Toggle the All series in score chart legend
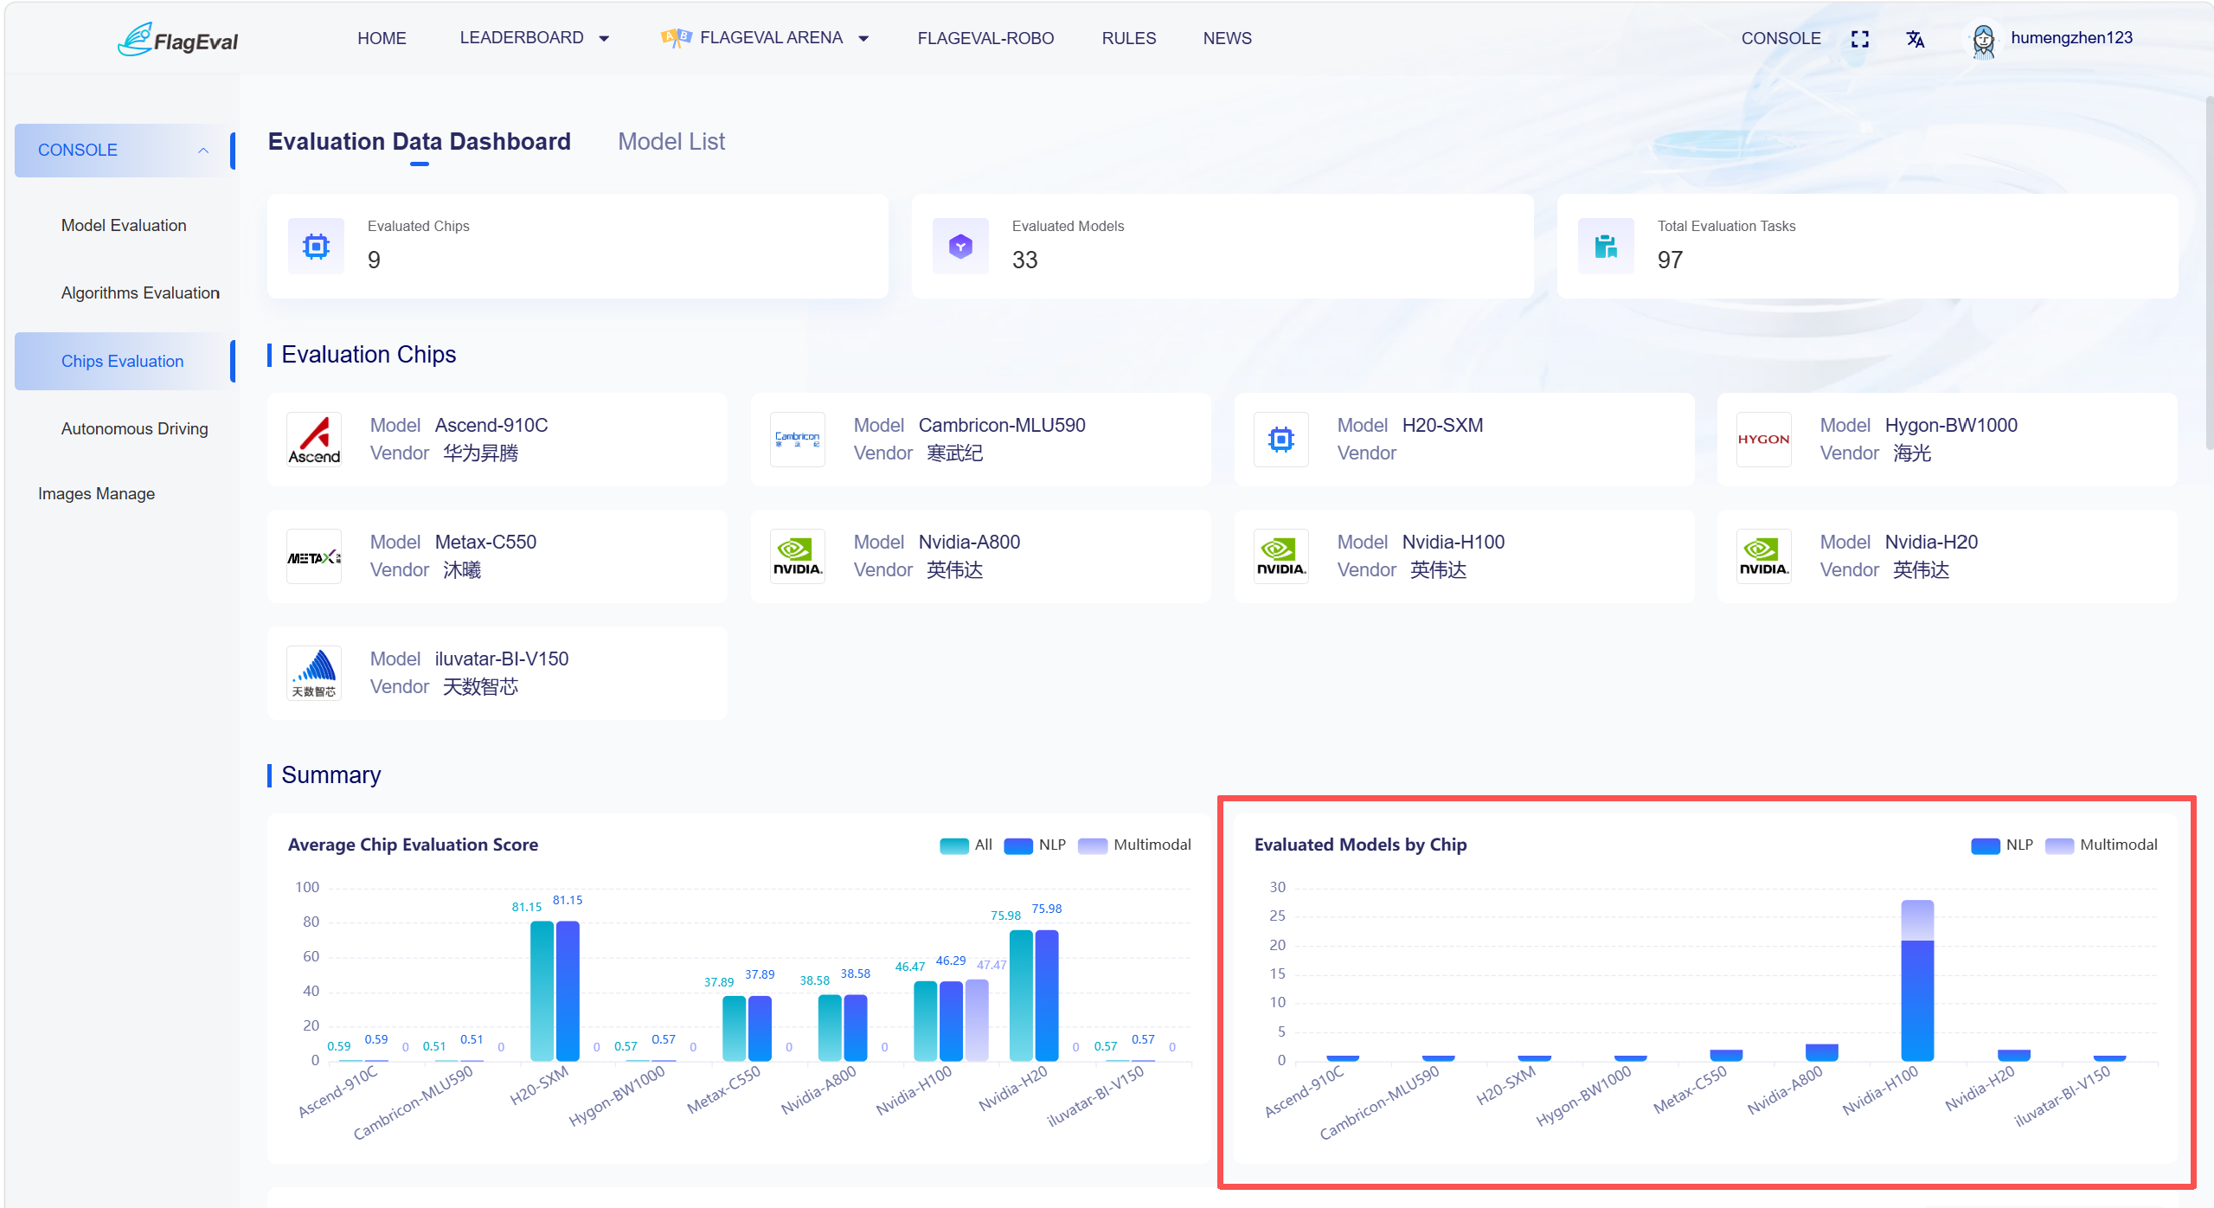2214x1208 pixels. [966, 845]
